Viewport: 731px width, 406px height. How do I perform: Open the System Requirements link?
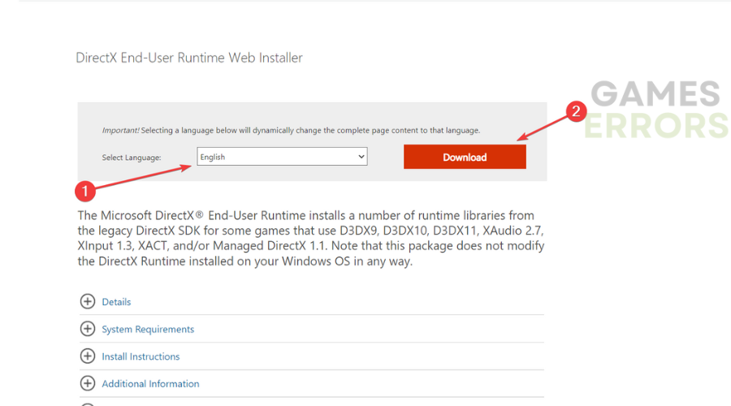point(148,330)
